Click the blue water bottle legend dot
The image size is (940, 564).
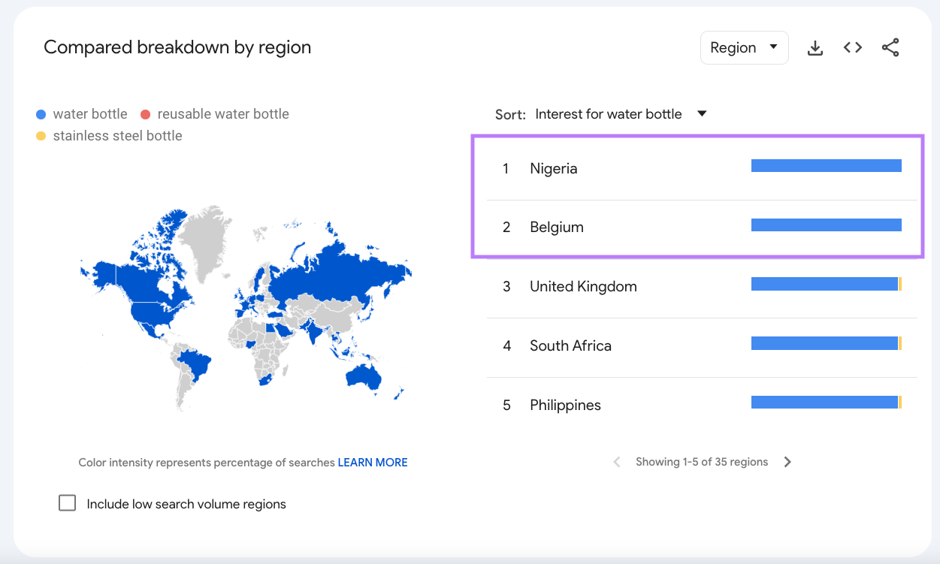pos(40,113)
